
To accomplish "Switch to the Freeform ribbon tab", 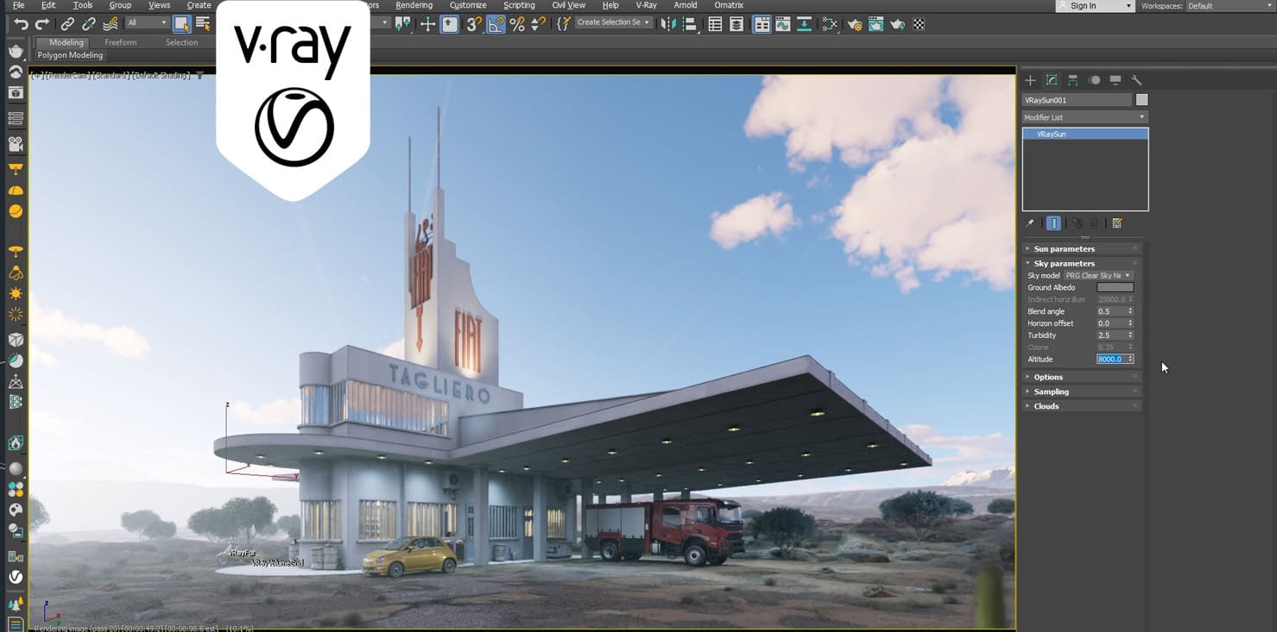I will pos(121,42).
